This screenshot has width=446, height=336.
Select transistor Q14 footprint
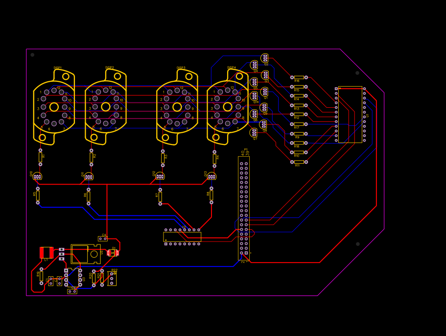click(255, 96)
